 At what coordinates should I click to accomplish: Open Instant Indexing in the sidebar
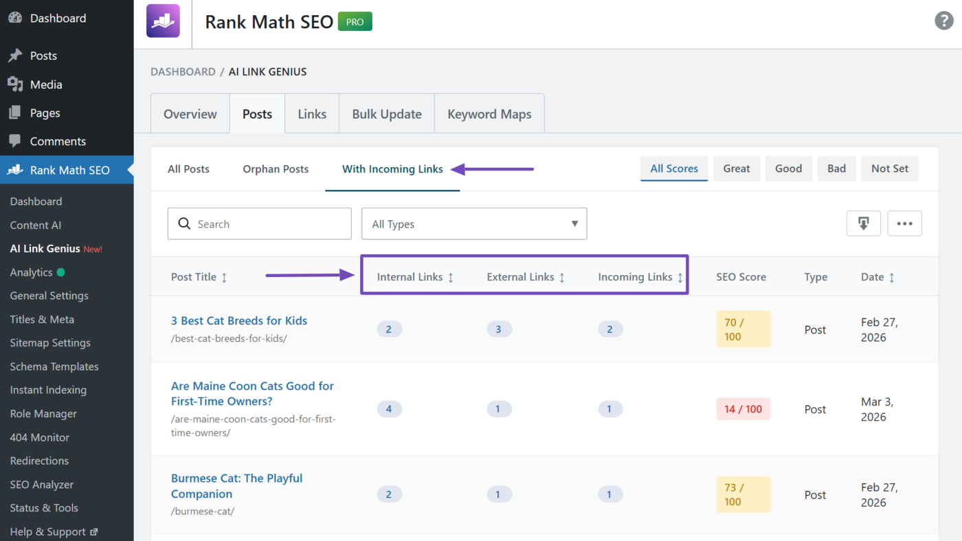[48, 390]
